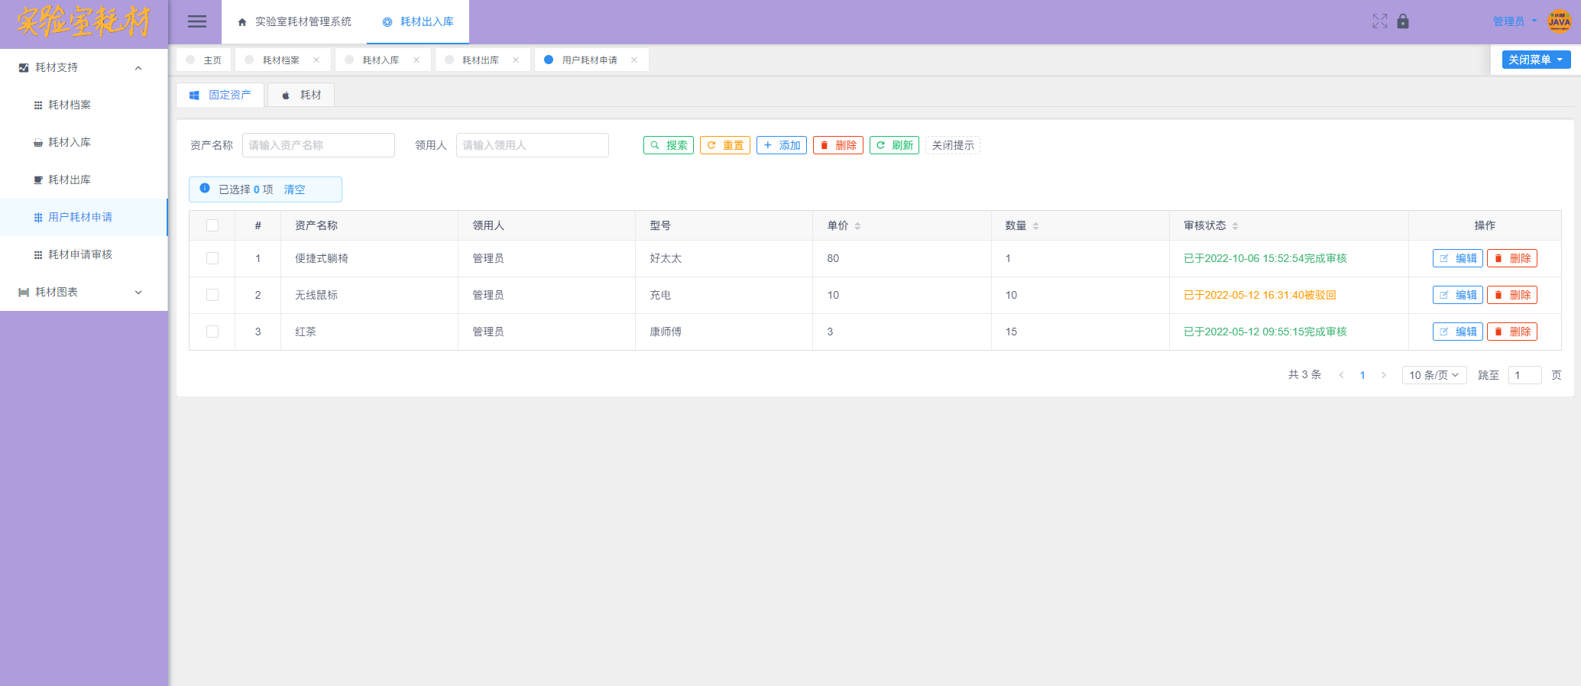Open the 关闭菜单 dropdown
The image size is (1581, 686).
[1536, 60]
